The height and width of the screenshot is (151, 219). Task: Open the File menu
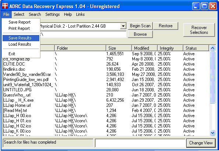[6, 14]
